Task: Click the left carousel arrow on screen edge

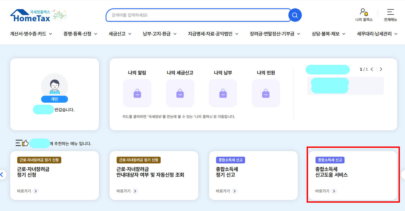Action: pyautogui.click(x=3, y=174)
